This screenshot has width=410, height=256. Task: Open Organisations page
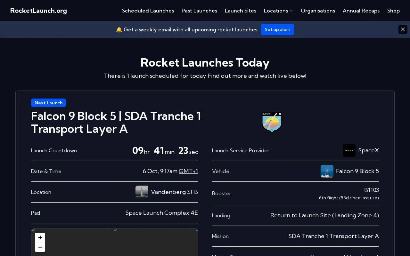pos(318,11)
